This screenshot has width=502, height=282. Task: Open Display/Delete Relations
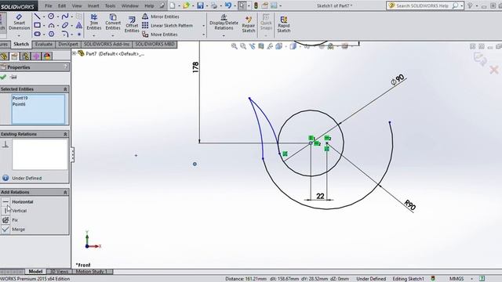pos(224,23)
